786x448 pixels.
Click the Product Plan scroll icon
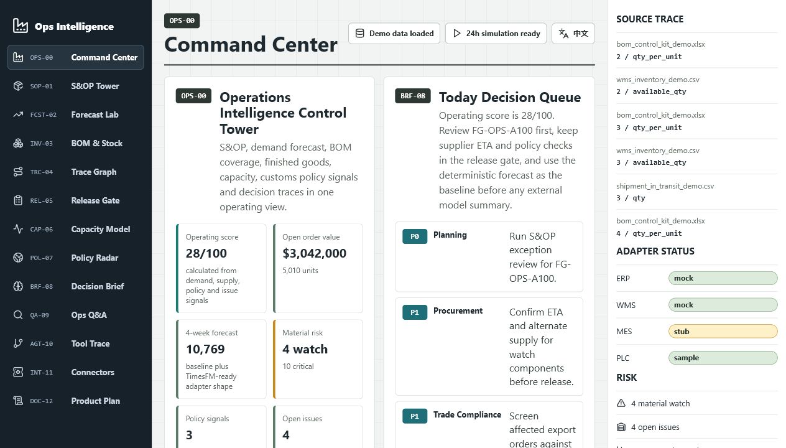18,401
